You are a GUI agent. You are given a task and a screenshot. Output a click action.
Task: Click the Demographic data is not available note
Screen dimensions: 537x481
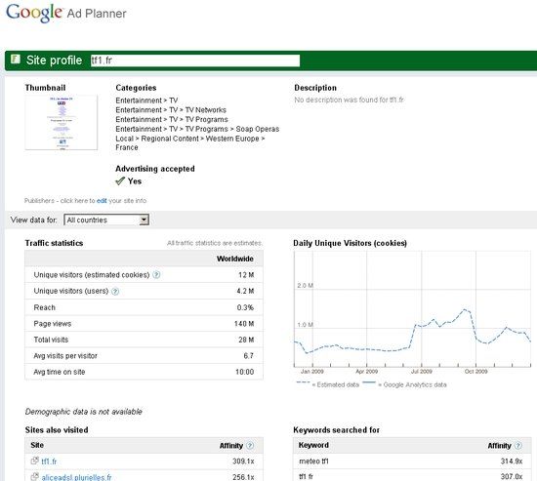(84, 412)
